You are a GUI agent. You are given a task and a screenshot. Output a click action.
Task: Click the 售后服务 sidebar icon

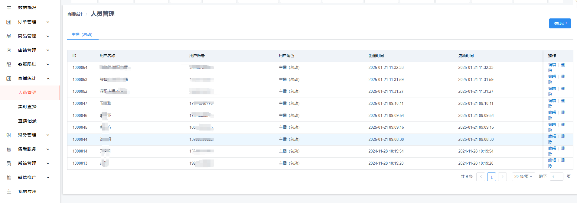(9, 149)
